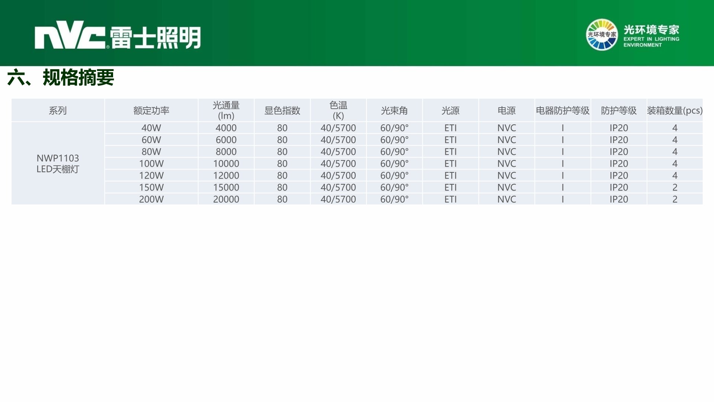714x402 pixels.
Task: Click the 系列 column header
Action: click(58, 111)
